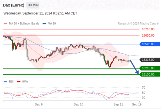Click the Sep 10 date axis label
This screenshot has width=161, height=109.
coord(78,104)
